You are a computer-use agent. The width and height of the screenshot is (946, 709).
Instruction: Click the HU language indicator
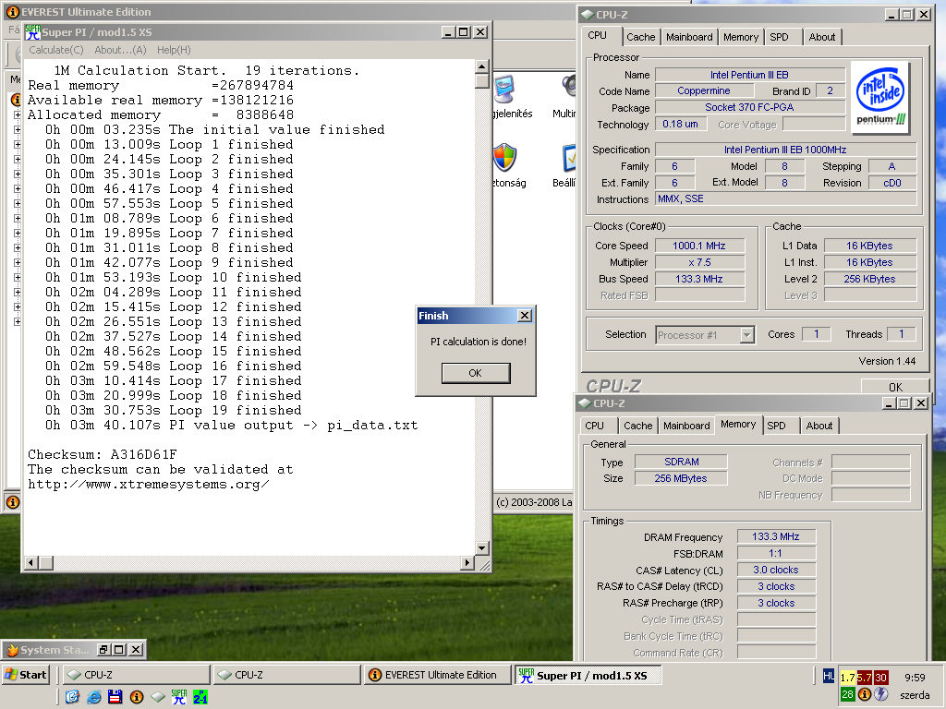829,677
